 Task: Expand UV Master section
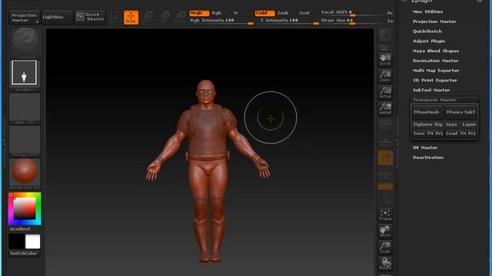point(425,148)
